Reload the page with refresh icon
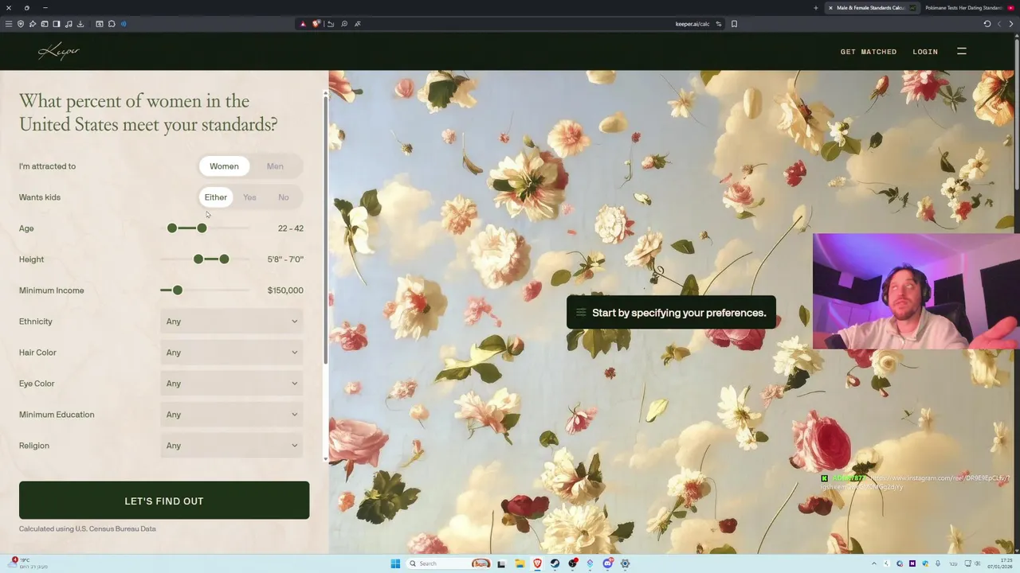Screen dimensions: 1020x573 987,24
